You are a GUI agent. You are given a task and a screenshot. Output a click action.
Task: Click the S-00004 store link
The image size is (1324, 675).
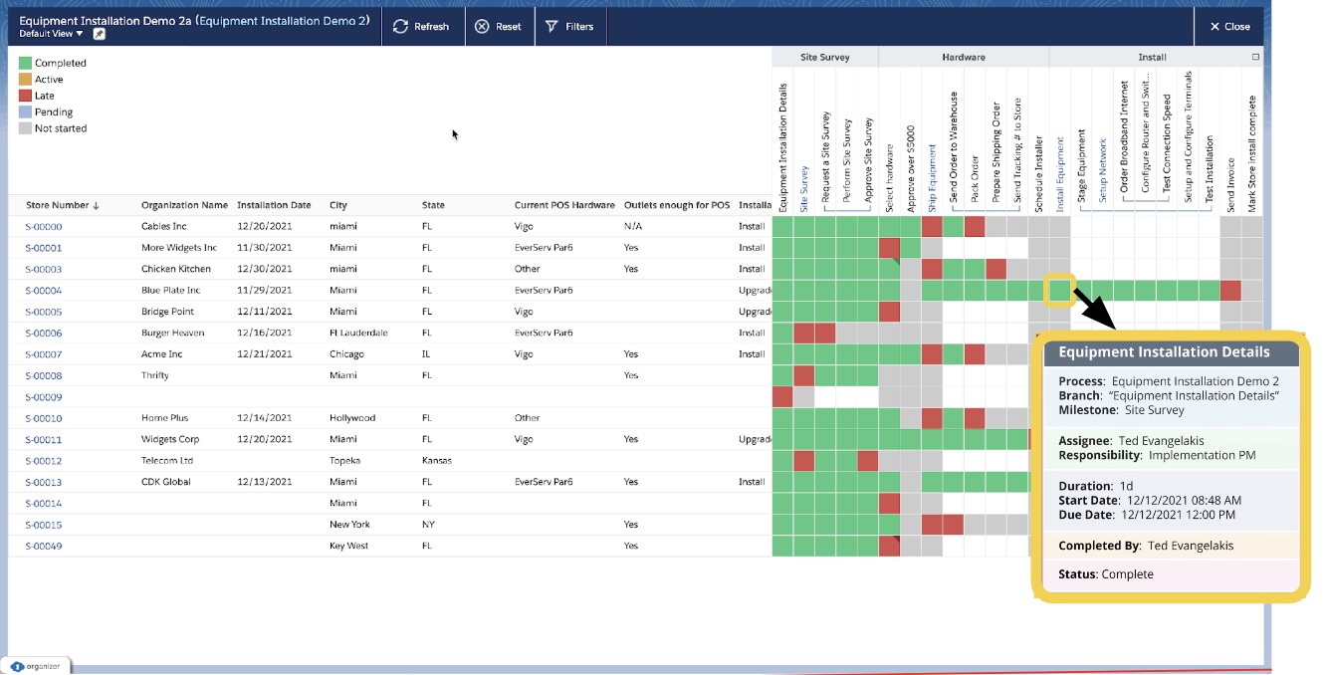pyautogui.click(x=46, y=290)
